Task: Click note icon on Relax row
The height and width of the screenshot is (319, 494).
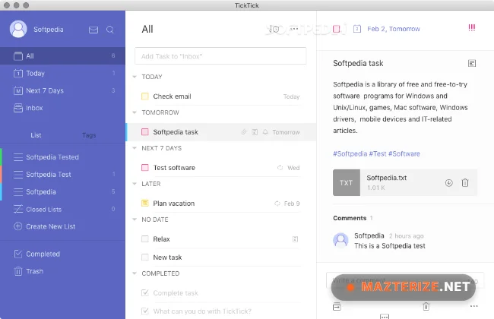Action: pos(295,239)
